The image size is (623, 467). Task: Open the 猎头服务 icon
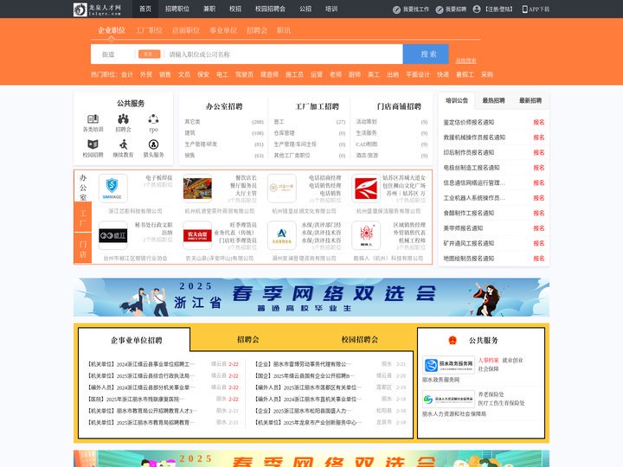click(x=153, y=144)
